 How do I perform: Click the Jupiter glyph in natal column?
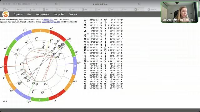click(x=85, y=34)
